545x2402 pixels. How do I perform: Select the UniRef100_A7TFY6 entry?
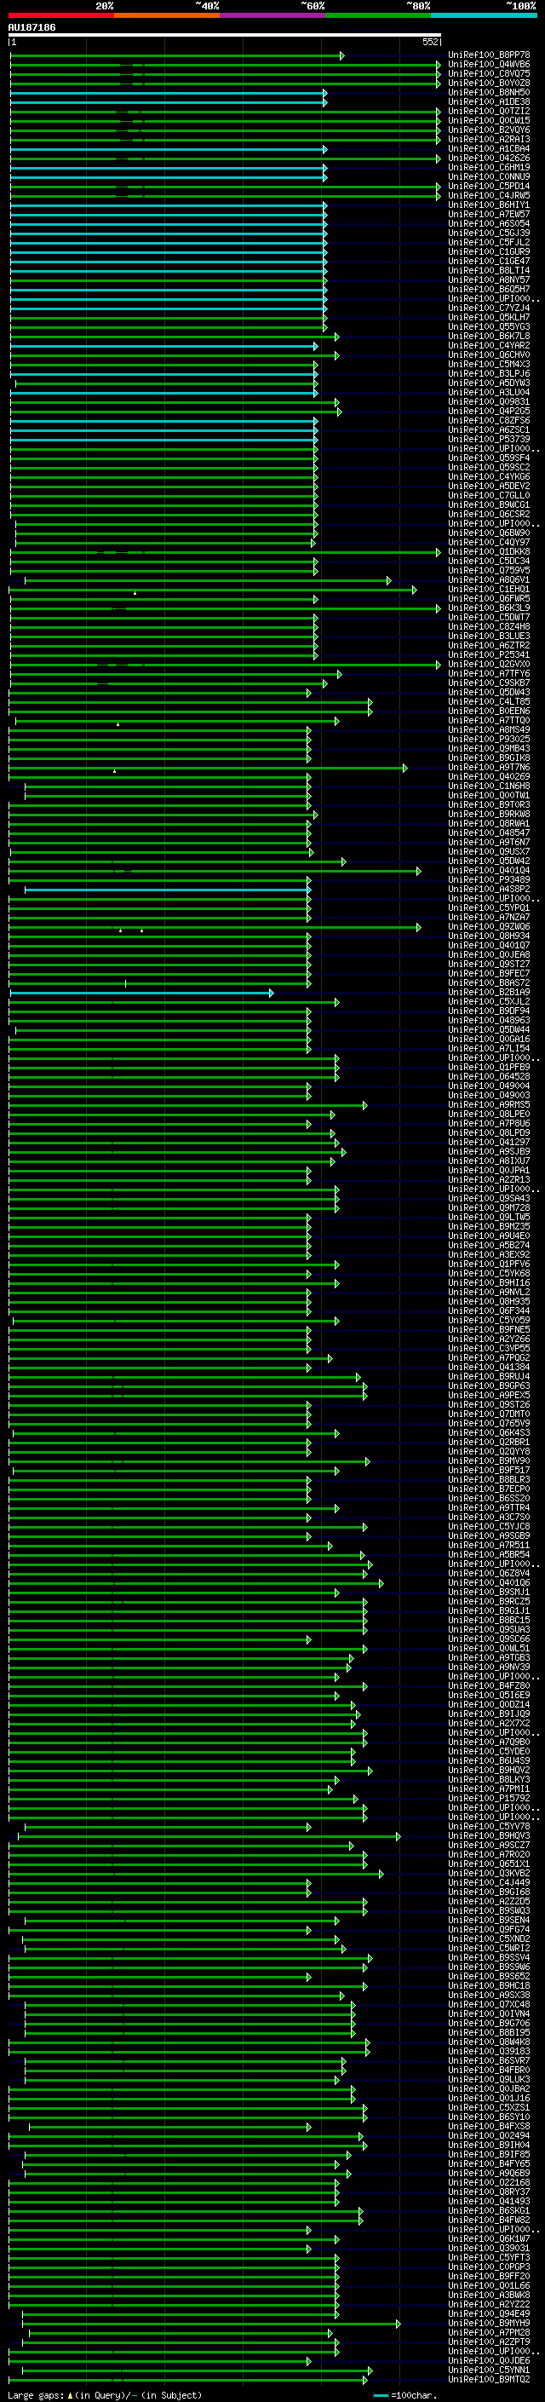(x=489, y=674)
